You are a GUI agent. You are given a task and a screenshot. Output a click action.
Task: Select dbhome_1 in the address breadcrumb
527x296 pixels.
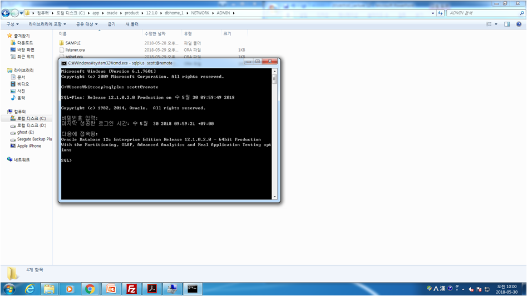(174, 13)
